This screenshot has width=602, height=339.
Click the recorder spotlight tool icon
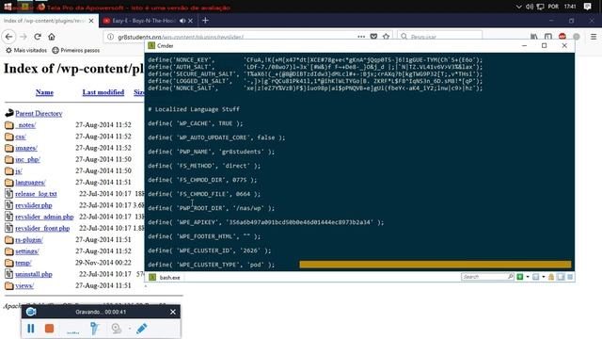pyautogui.click(x=94, y=329)
